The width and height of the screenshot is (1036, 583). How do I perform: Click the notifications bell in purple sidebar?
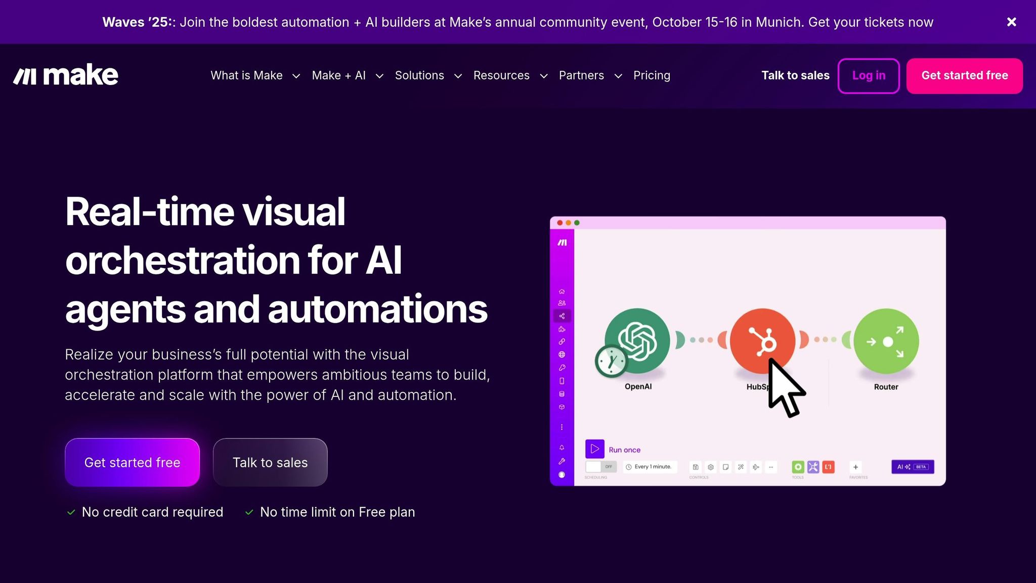562,447
